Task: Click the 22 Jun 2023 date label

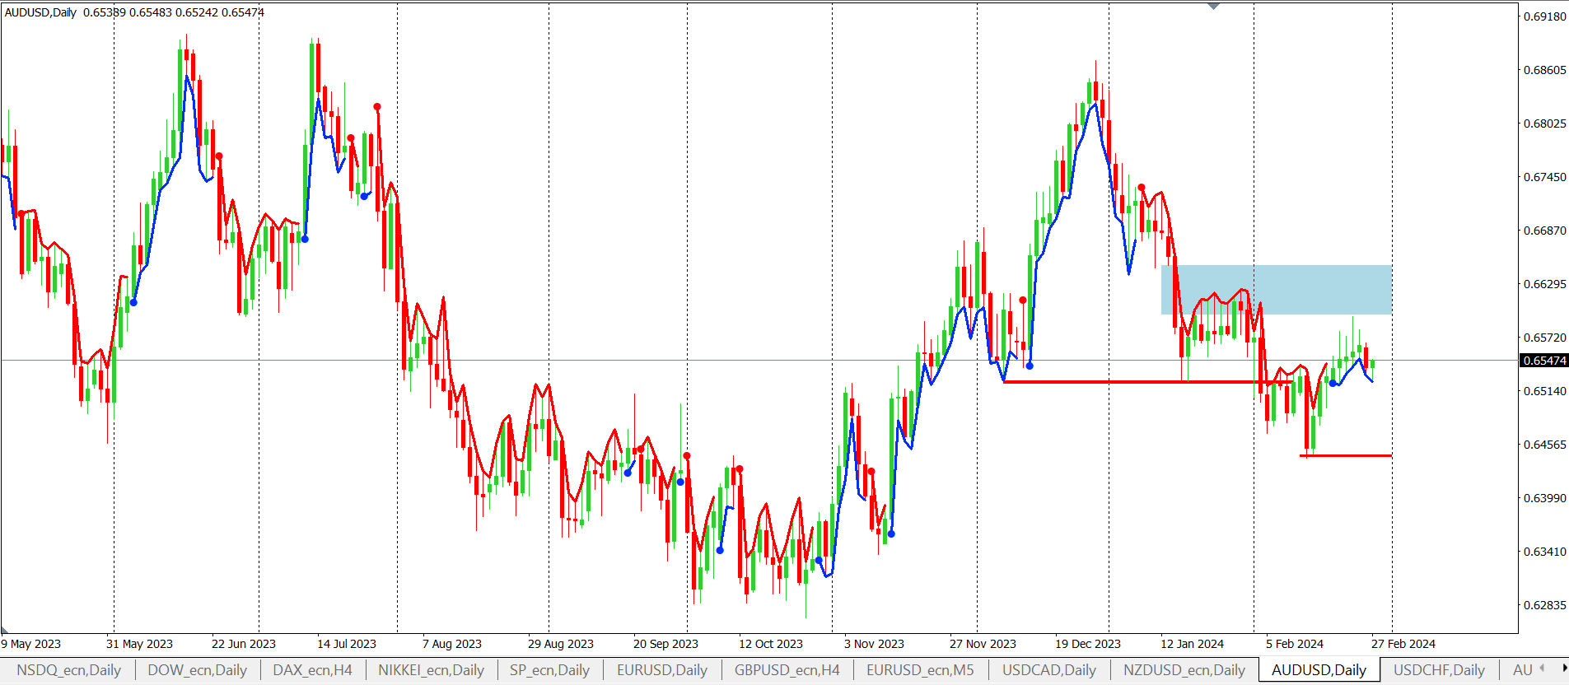Action: coord(244,644)
